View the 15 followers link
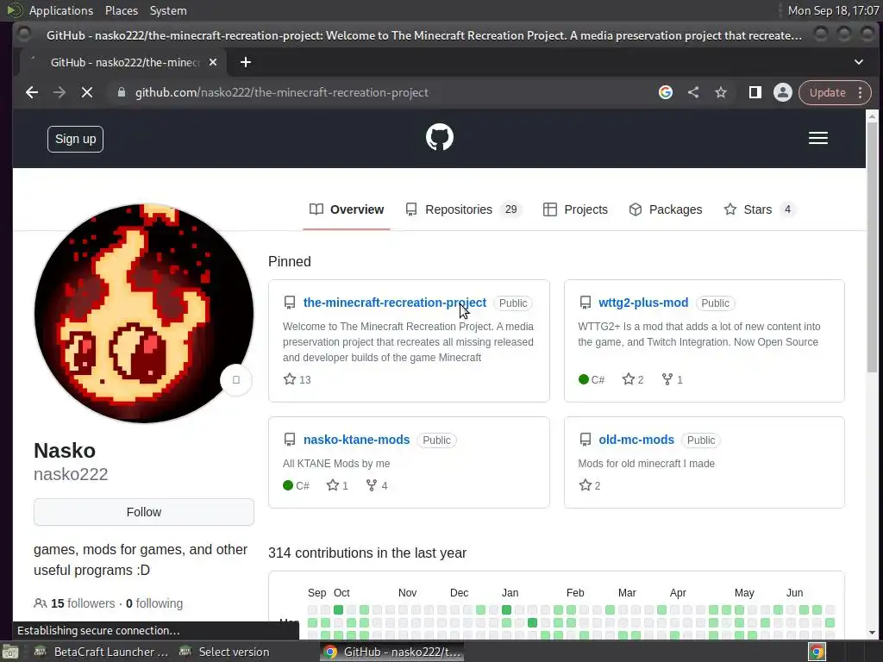 coord(83,603)
